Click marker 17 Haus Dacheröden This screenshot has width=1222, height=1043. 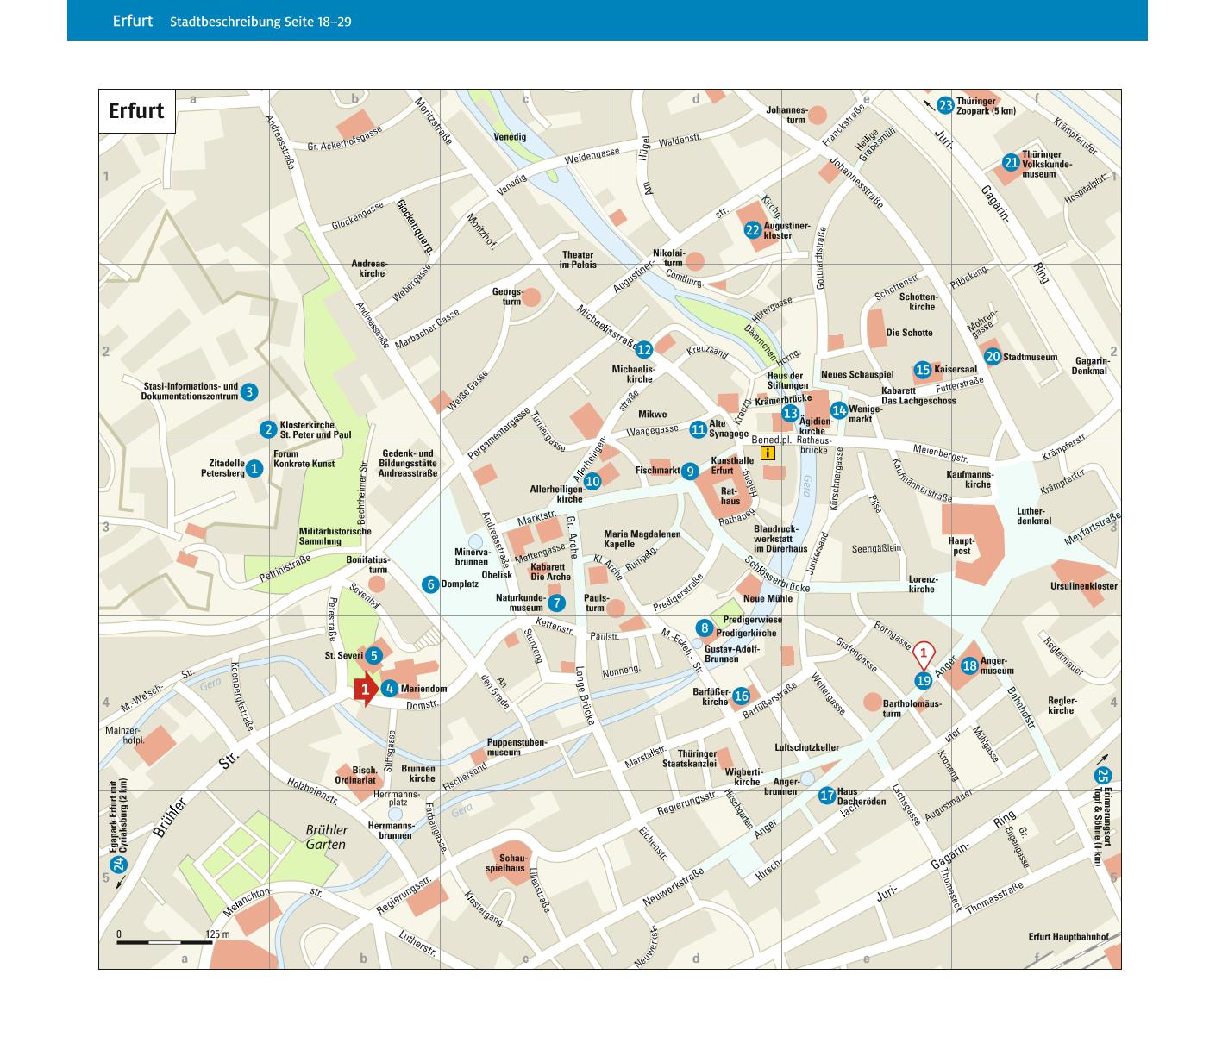826,796
